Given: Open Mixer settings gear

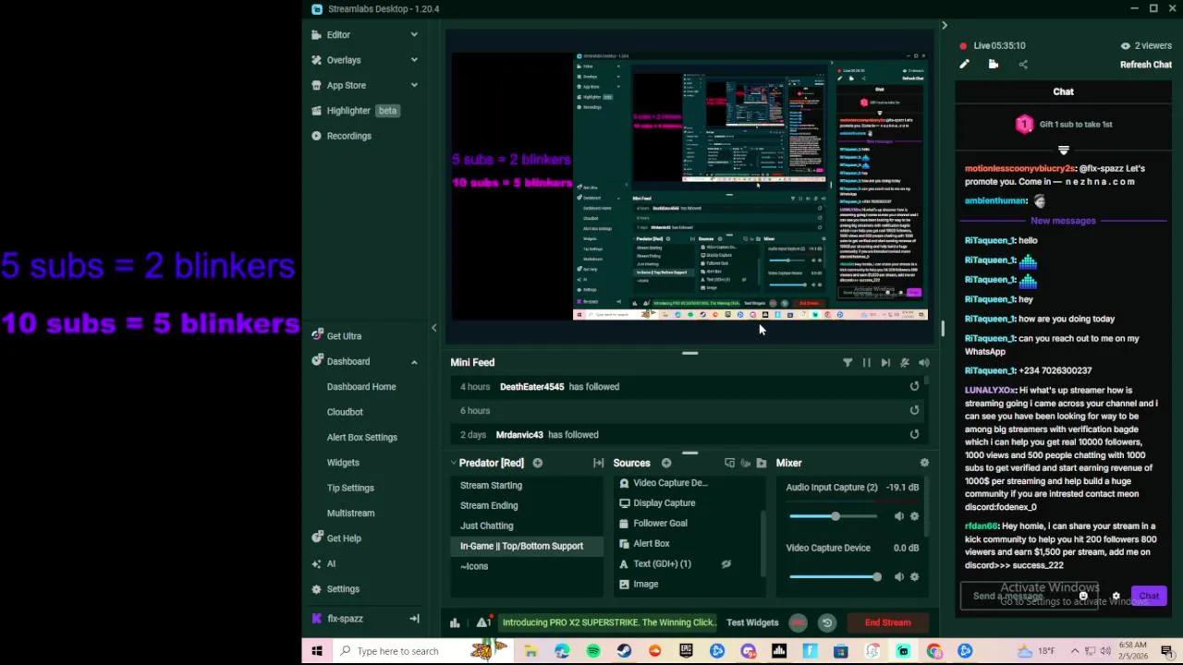Looking at the screenshot, I should [x=923, y=463].
